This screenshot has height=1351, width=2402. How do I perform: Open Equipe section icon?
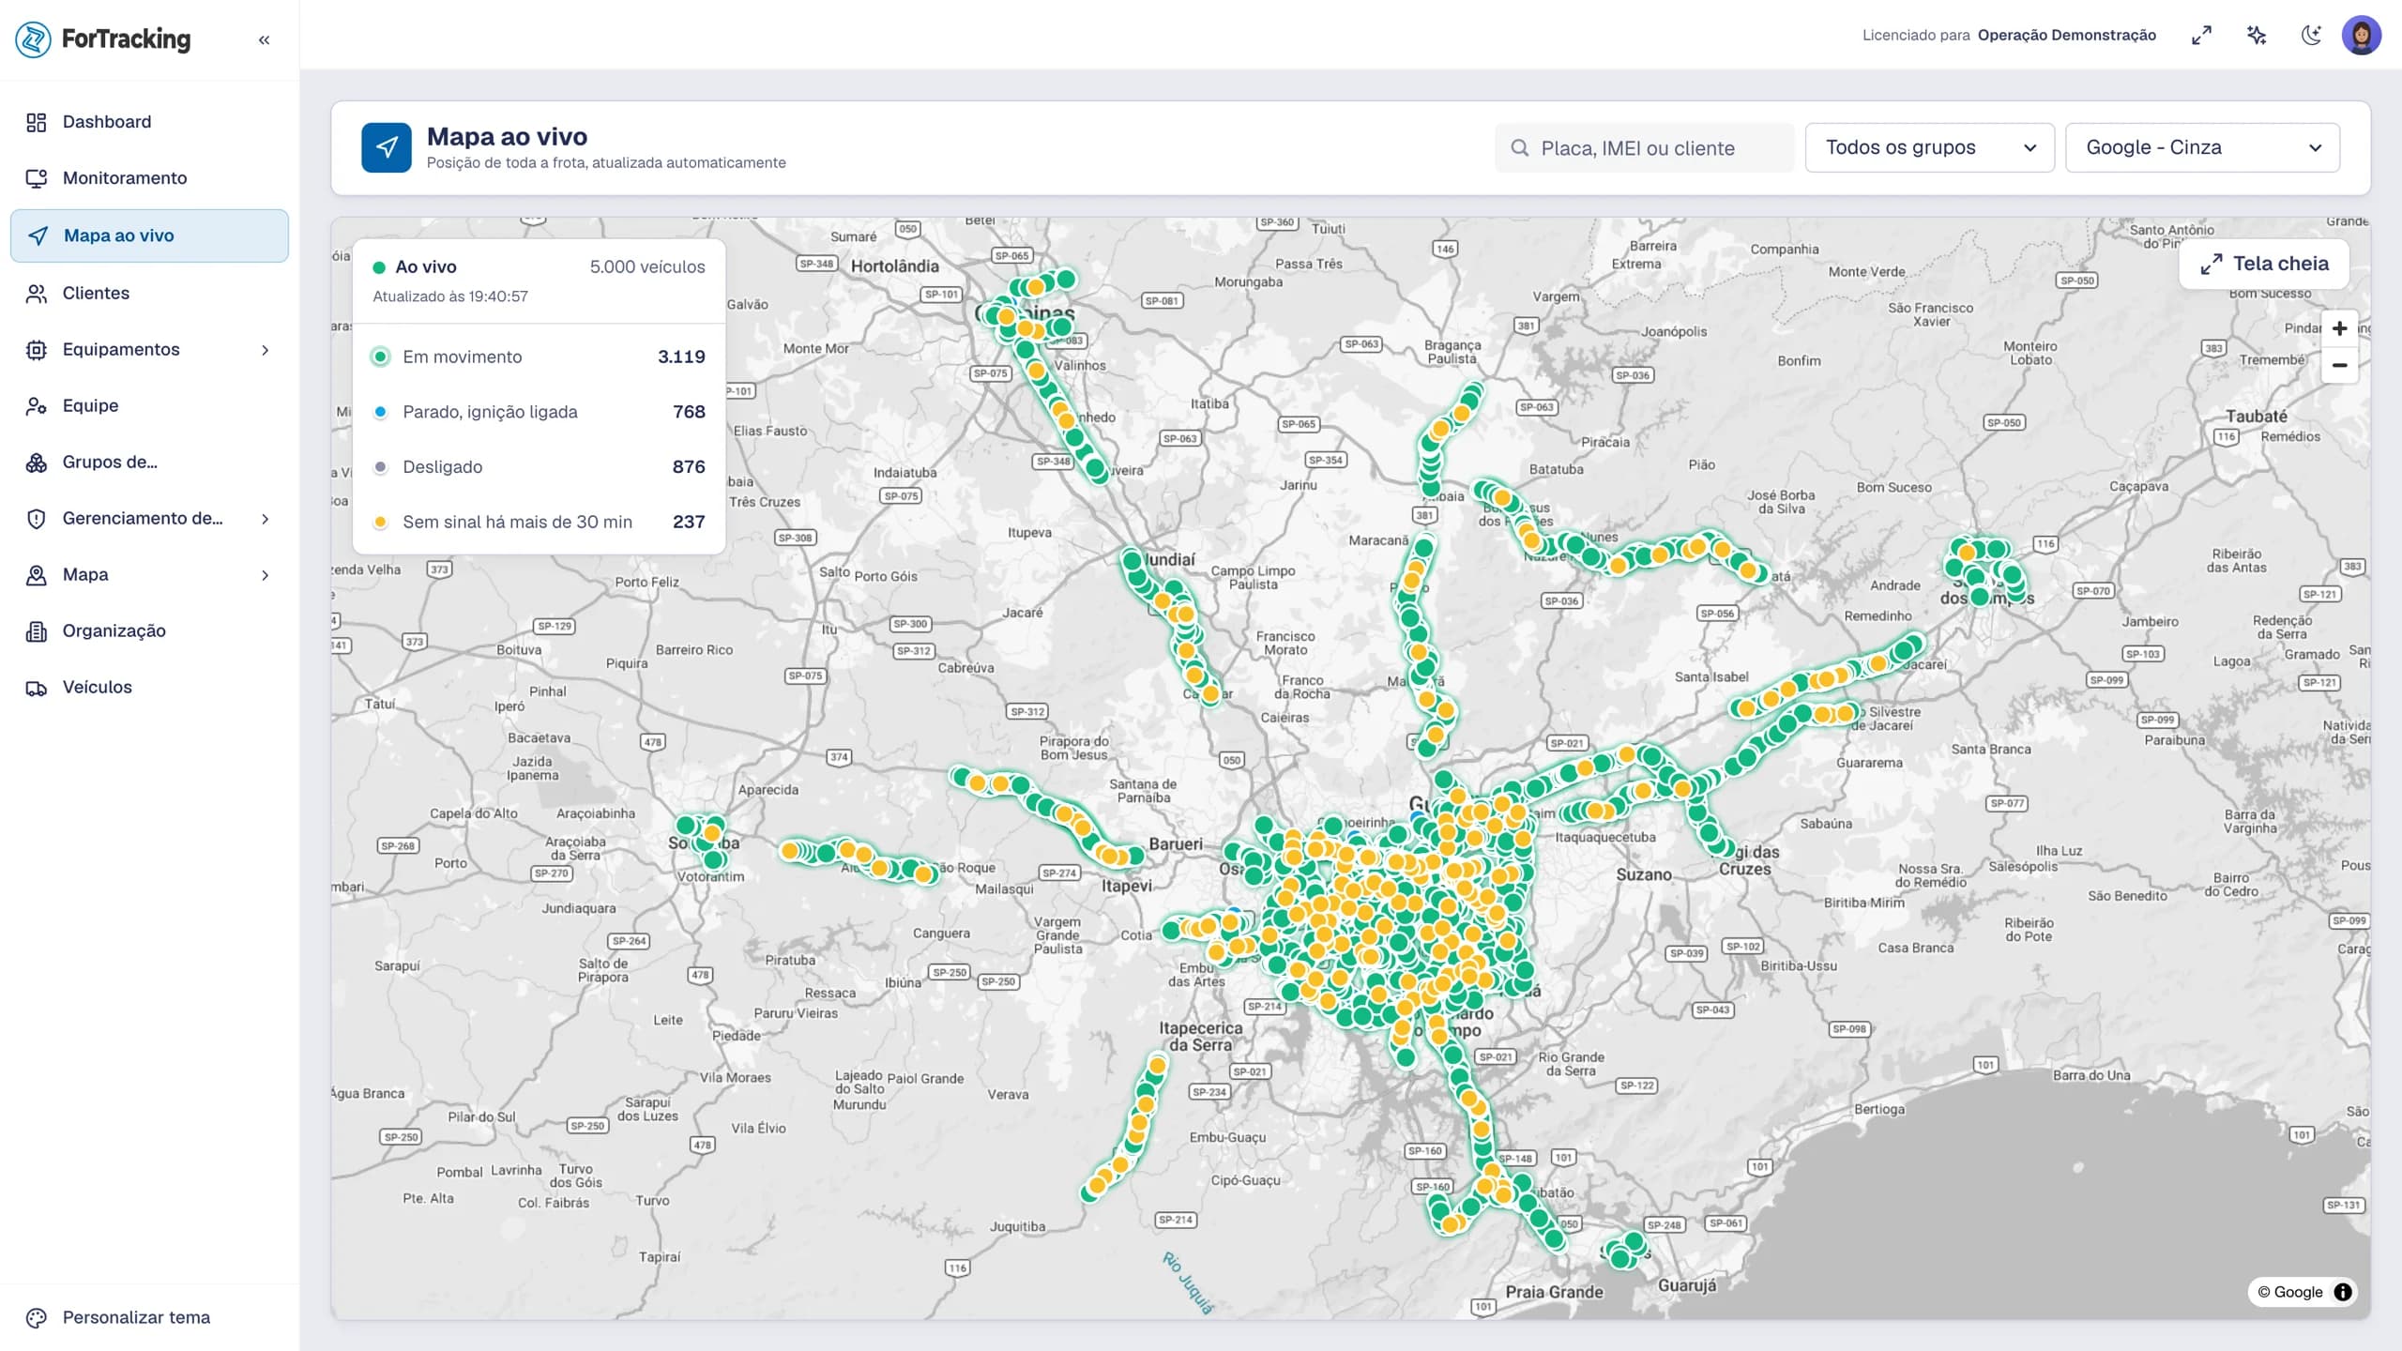click(x=37, y=406)
